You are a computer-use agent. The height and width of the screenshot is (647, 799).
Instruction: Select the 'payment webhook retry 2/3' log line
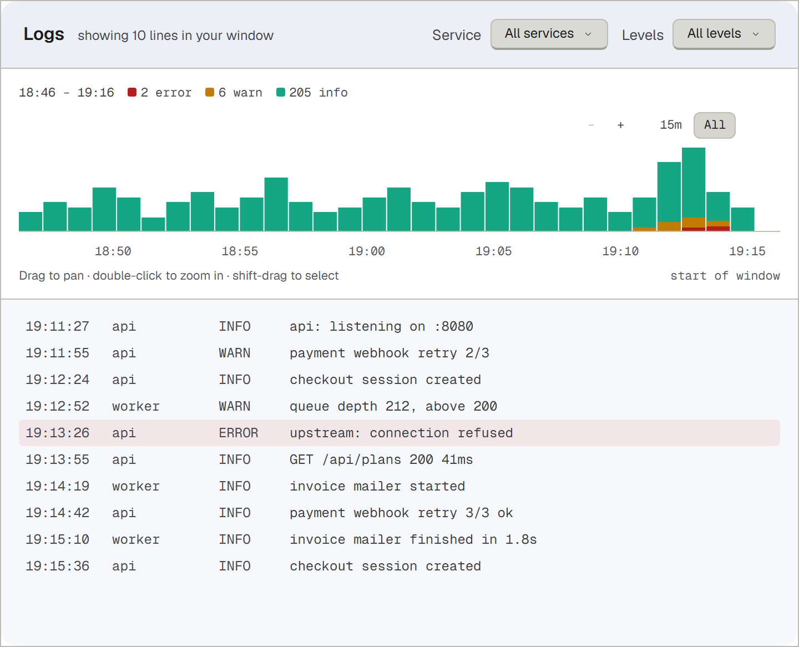399,353
